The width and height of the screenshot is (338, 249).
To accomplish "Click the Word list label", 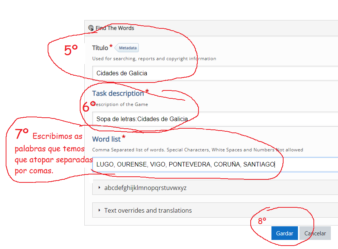I will pyautogui.click(x=106, y=139).
